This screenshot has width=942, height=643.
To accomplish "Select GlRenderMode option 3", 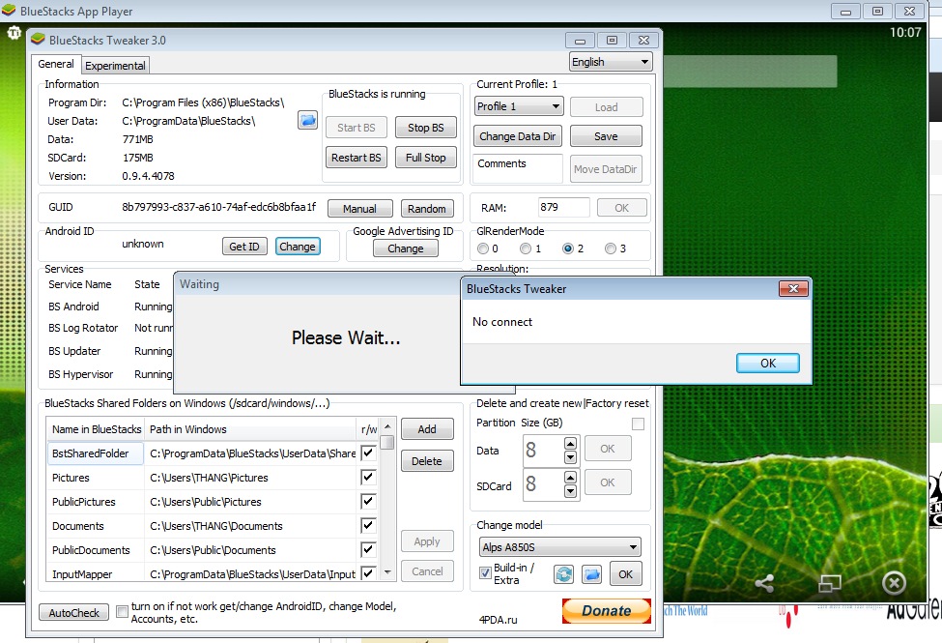I will tap(611, 248).
